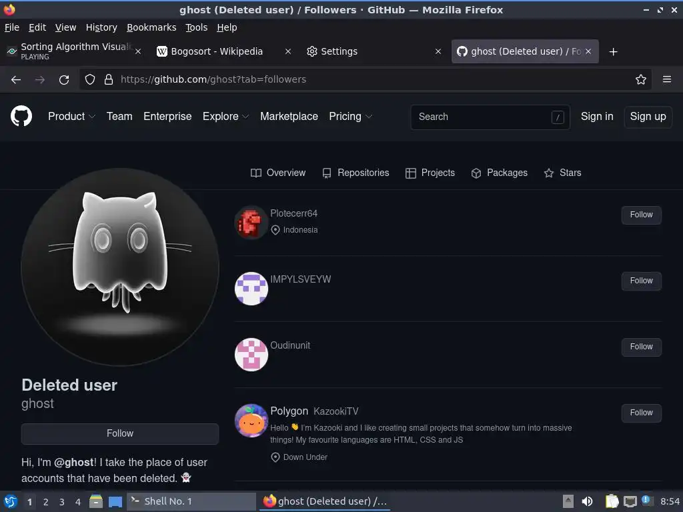Screen dimensions: 683x512
Task: Close the Sorting Algorithm Visualizer tab
Action: 138,51
